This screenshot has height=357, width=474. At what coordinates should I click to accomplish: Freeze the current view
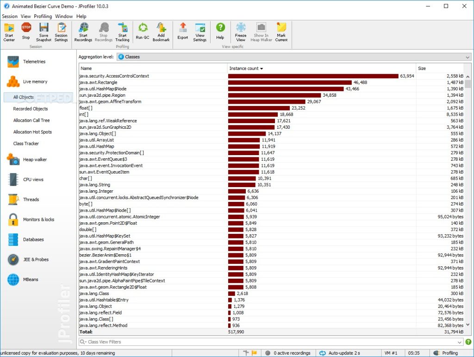point(241,31)
